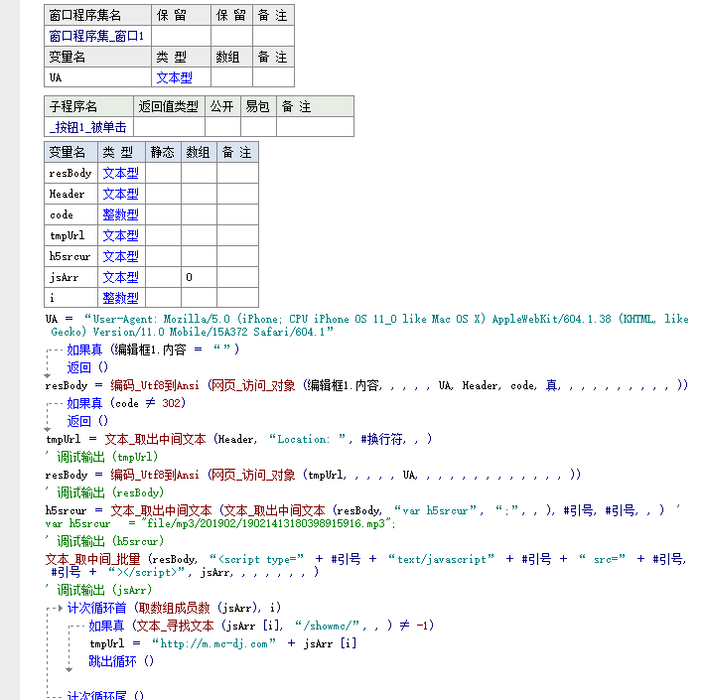
Task: Click the 计次循环尾 () statement
Action: tap(105, 695)
